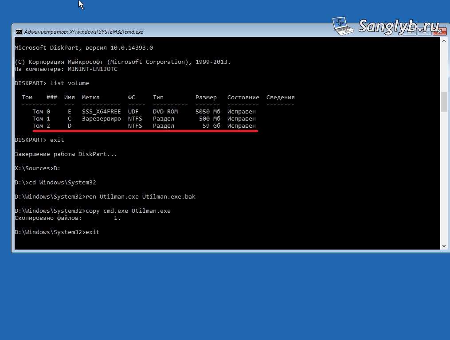Click the line "Microsoft DiskPart, версия 10.0.14393.0"
Image resolution: width=450 pixels, height=340 pixels.
[x=84, y=47]
